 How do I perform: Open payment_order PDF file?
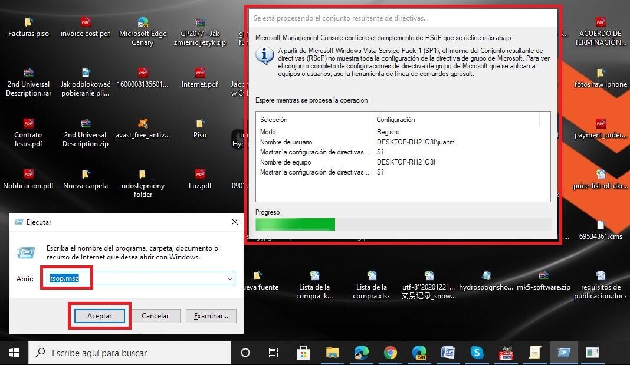(x=601, y=129)
